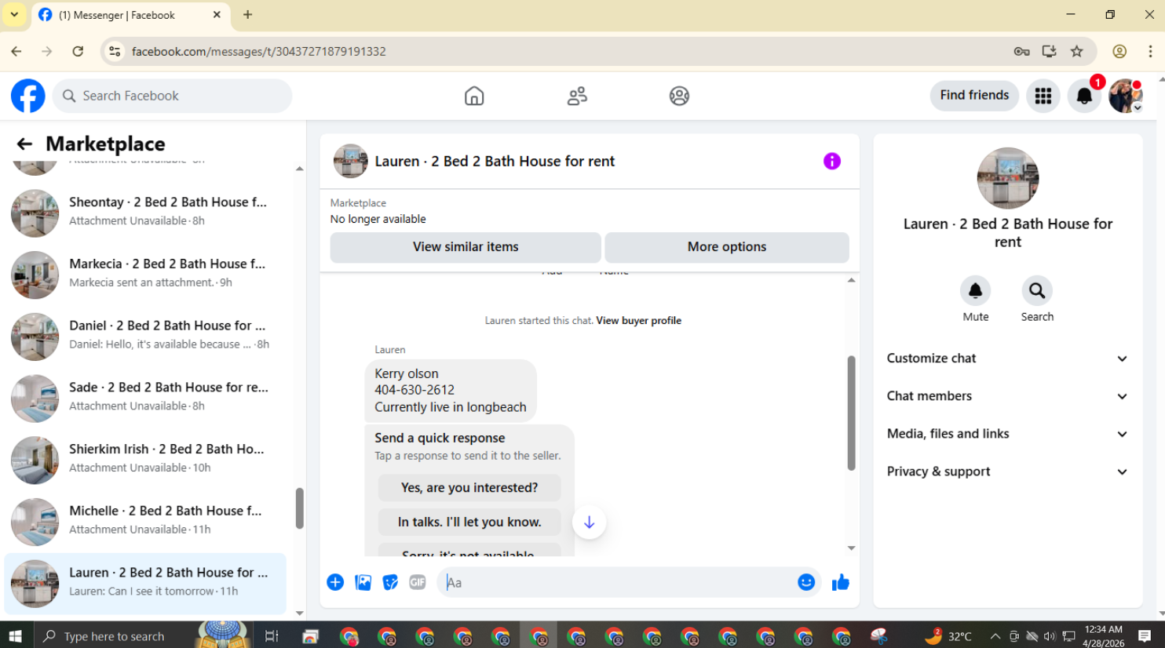The width and height of the screenshot is (1165, 648).
Task: Search within the conversation
Action: click(1037, 291)
